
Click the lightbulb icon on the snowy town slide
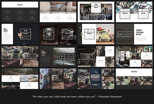tap(140, 10)
